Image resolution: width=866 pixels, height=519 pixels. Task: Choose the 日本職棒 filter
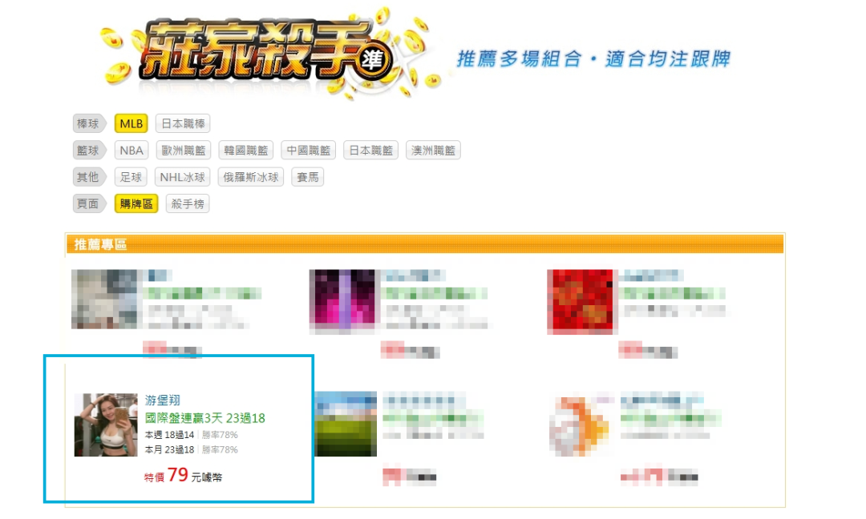(x=183, y=123)
